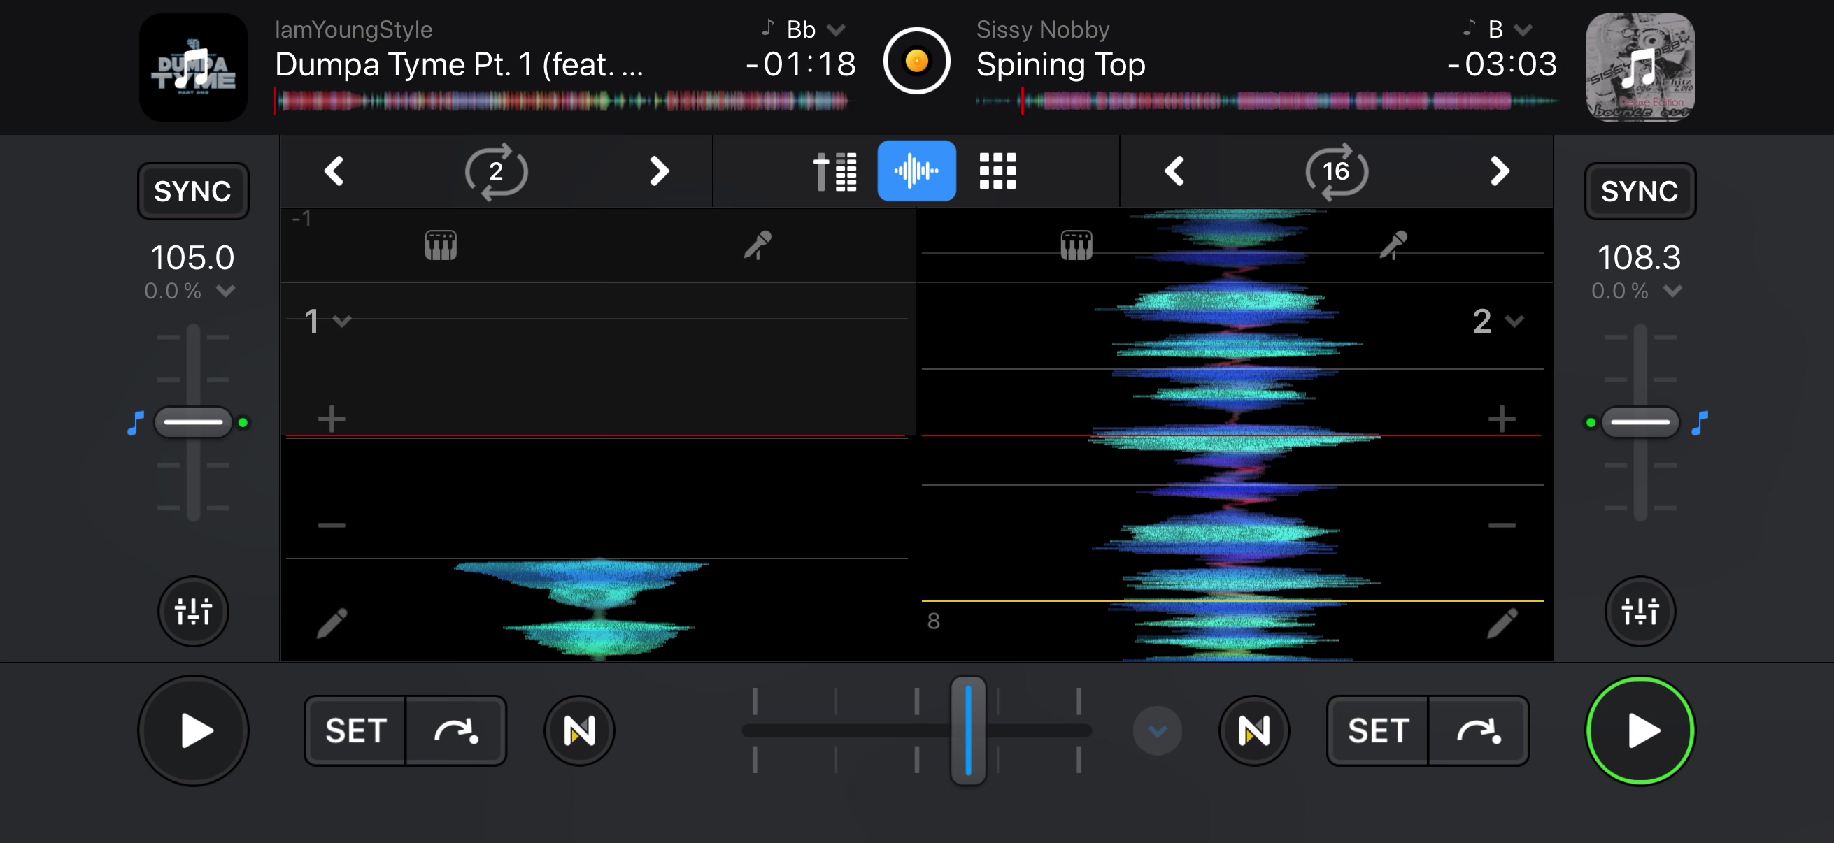Toggle record button in the center
Image resolution: width=1834 pixels, height=843 pixels.
[917, 62]
